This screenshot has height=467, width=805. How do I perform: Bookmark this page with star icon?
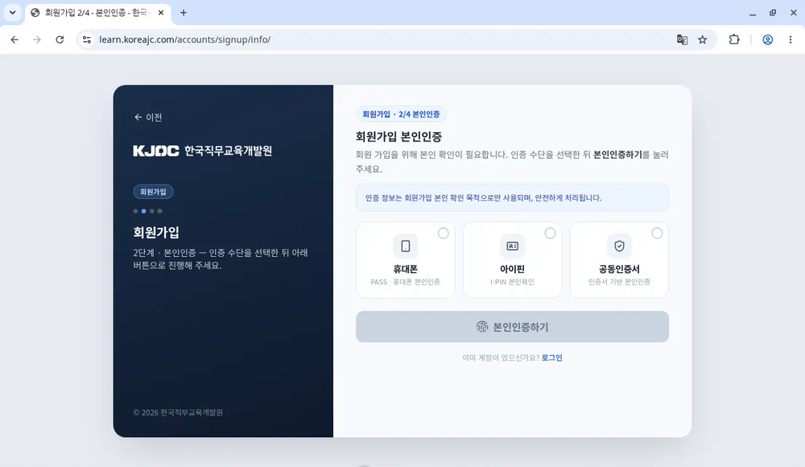(x=702, y=39)
